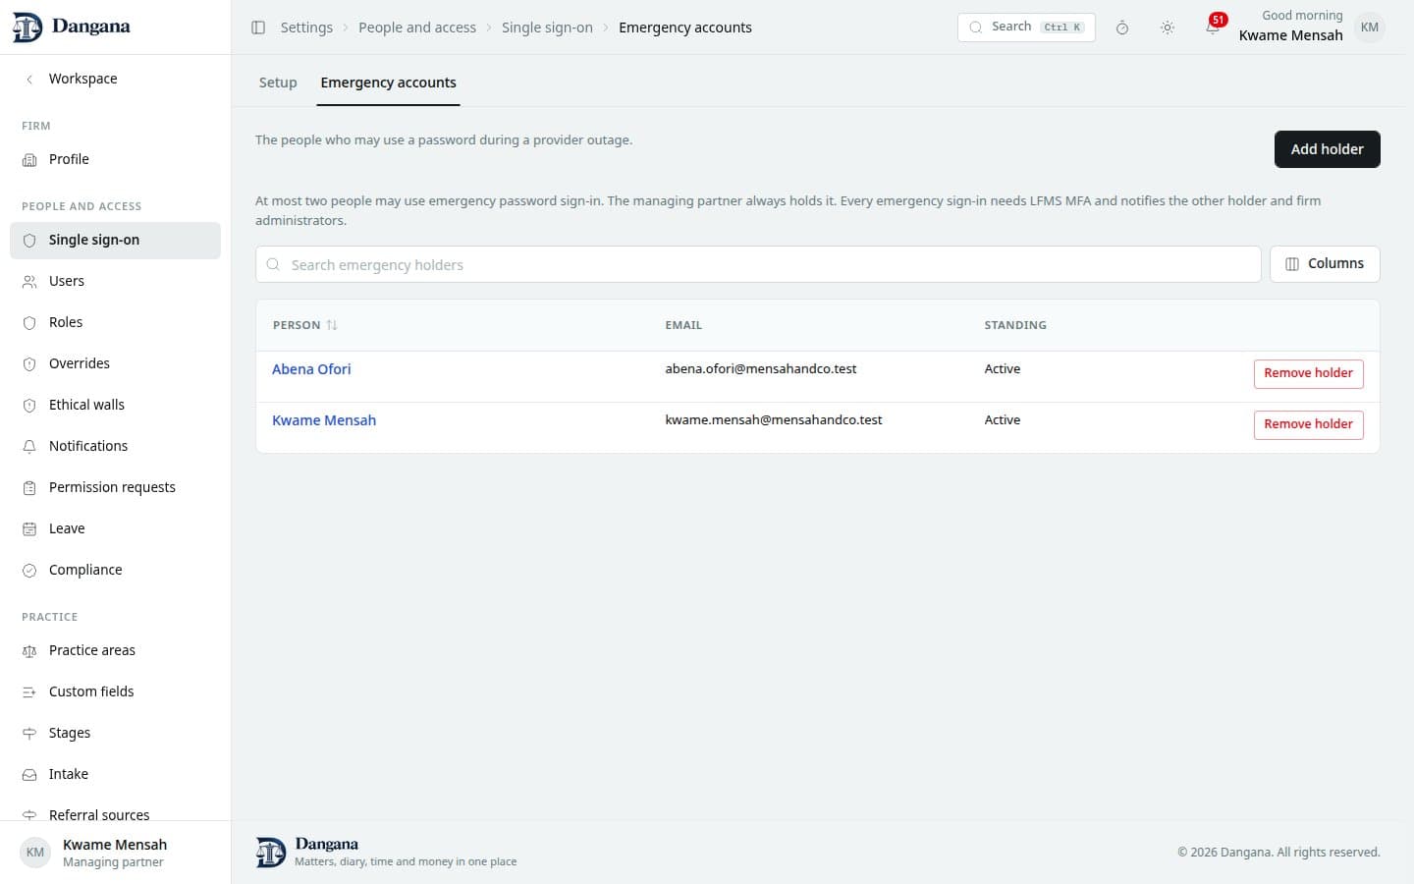
Task: Remove holder Kwame Mensah
Action: tap(1308, 424)
